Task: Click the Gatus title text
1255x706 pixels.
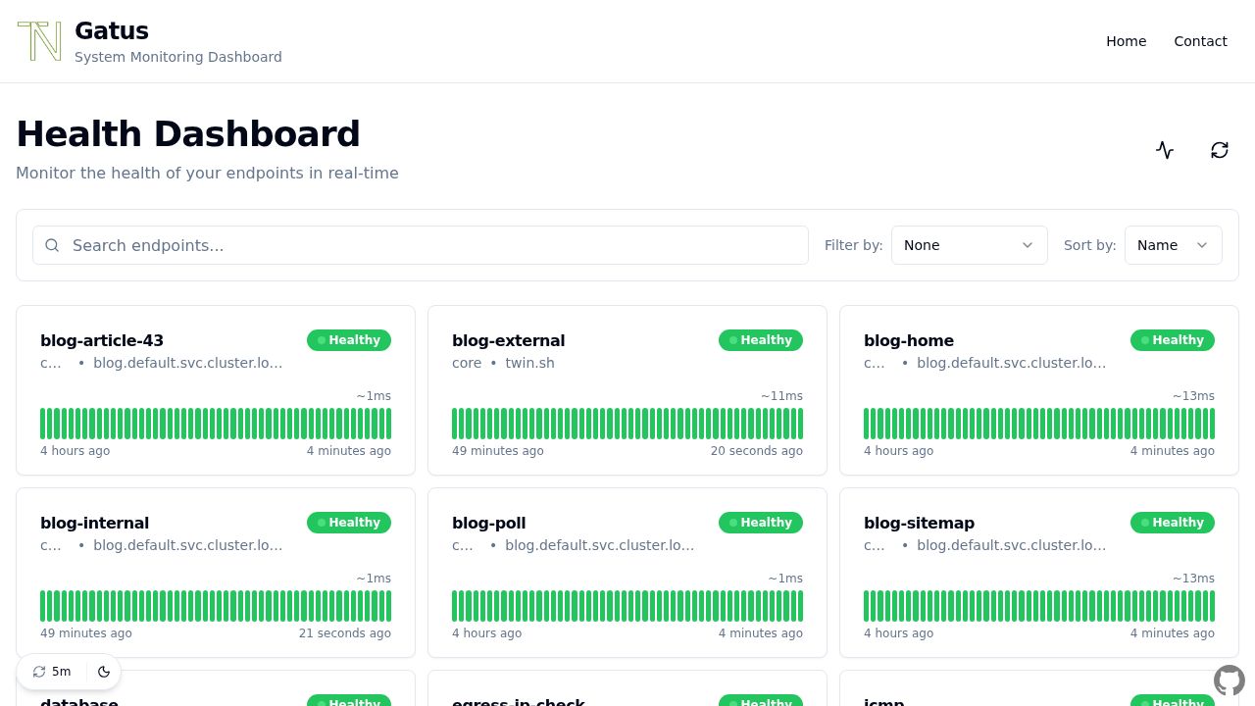Action: click(x=112, y=30)
